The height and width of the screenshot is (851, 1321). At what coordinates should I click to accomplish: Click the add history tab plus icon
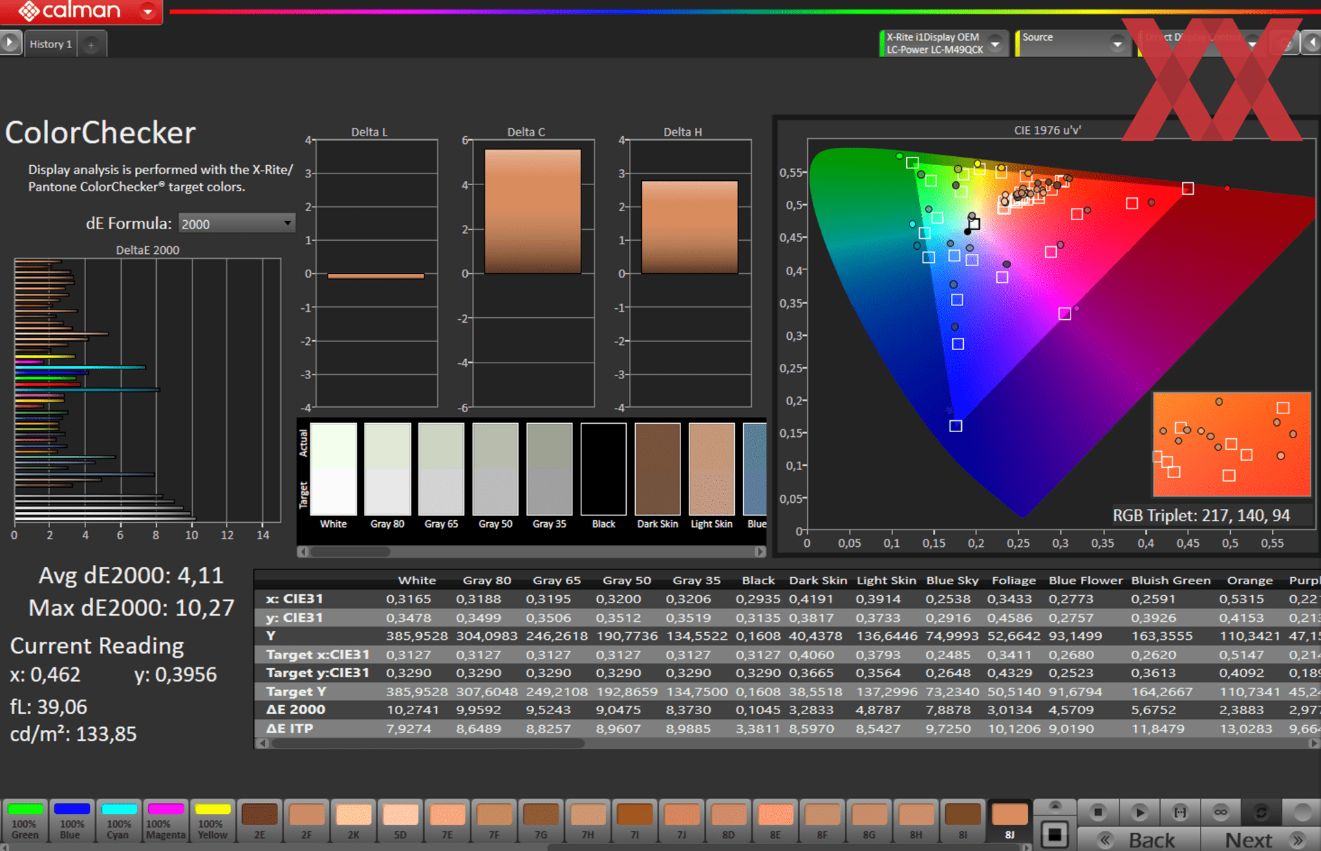point(91,45)
